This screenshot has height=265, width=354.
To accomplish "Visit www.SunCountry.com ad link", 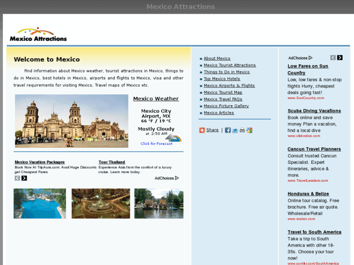I will [x=306, y=98].
